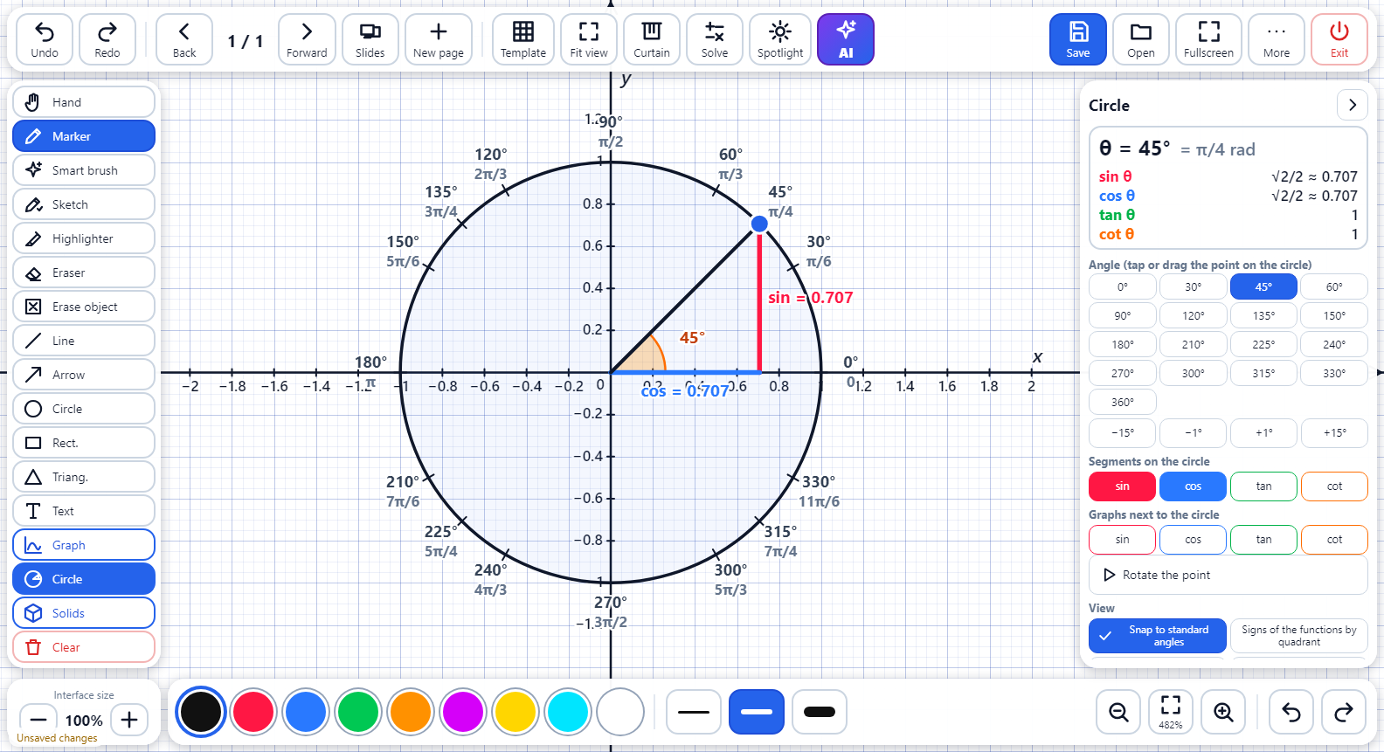
Task: Show the sin graph next to circle
Action: pyautogui.click(x=1123, y=540)
